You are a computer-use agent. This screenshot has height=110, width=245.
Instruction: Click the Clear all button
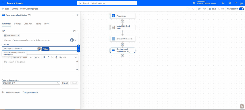coord(74,83)
